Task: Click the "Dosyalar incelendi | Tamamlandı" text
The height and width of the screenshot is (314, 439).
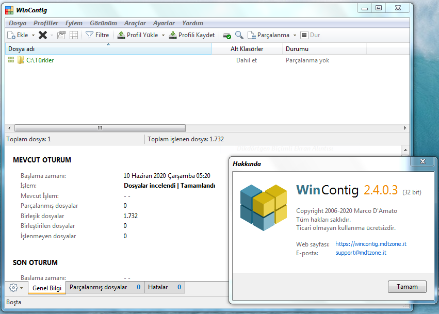Action: pos(169,186)
